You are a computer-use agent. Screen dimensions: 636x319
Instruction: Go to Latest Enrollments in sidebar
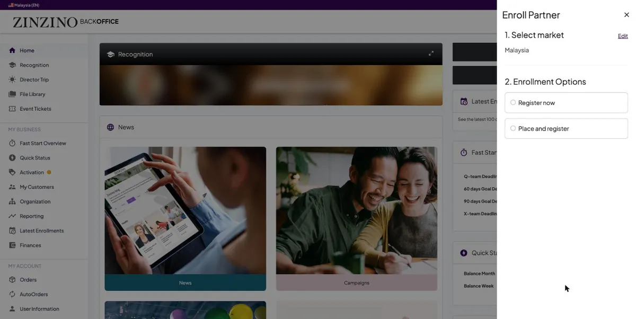[41, 231]
